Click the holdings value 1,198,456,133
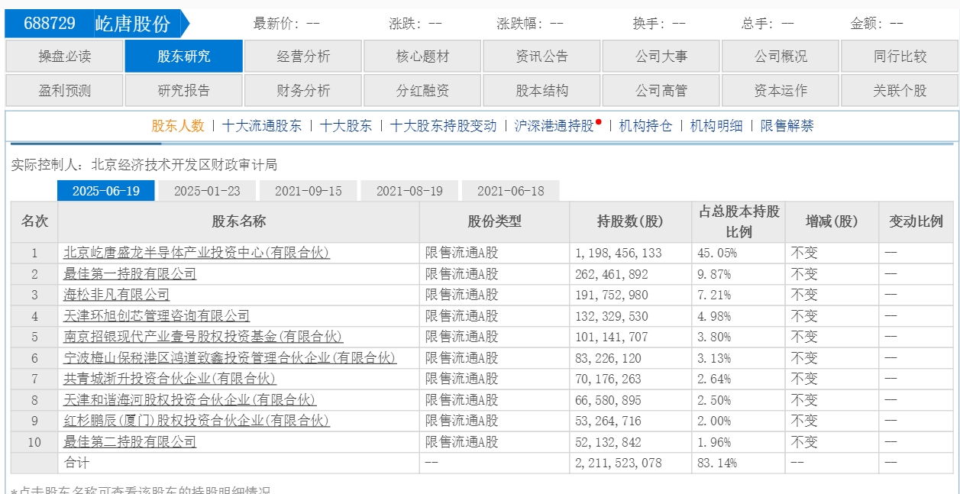The image size is (960, 494). pos(619,253)
